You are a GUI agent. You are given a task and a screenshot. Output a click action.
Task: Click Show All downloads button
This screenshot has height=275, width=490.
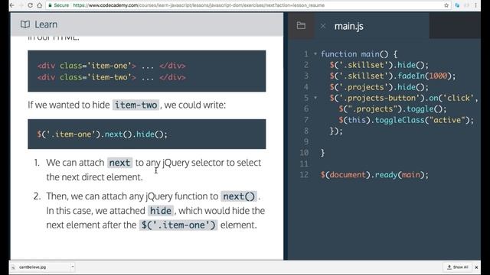[457, 267]
